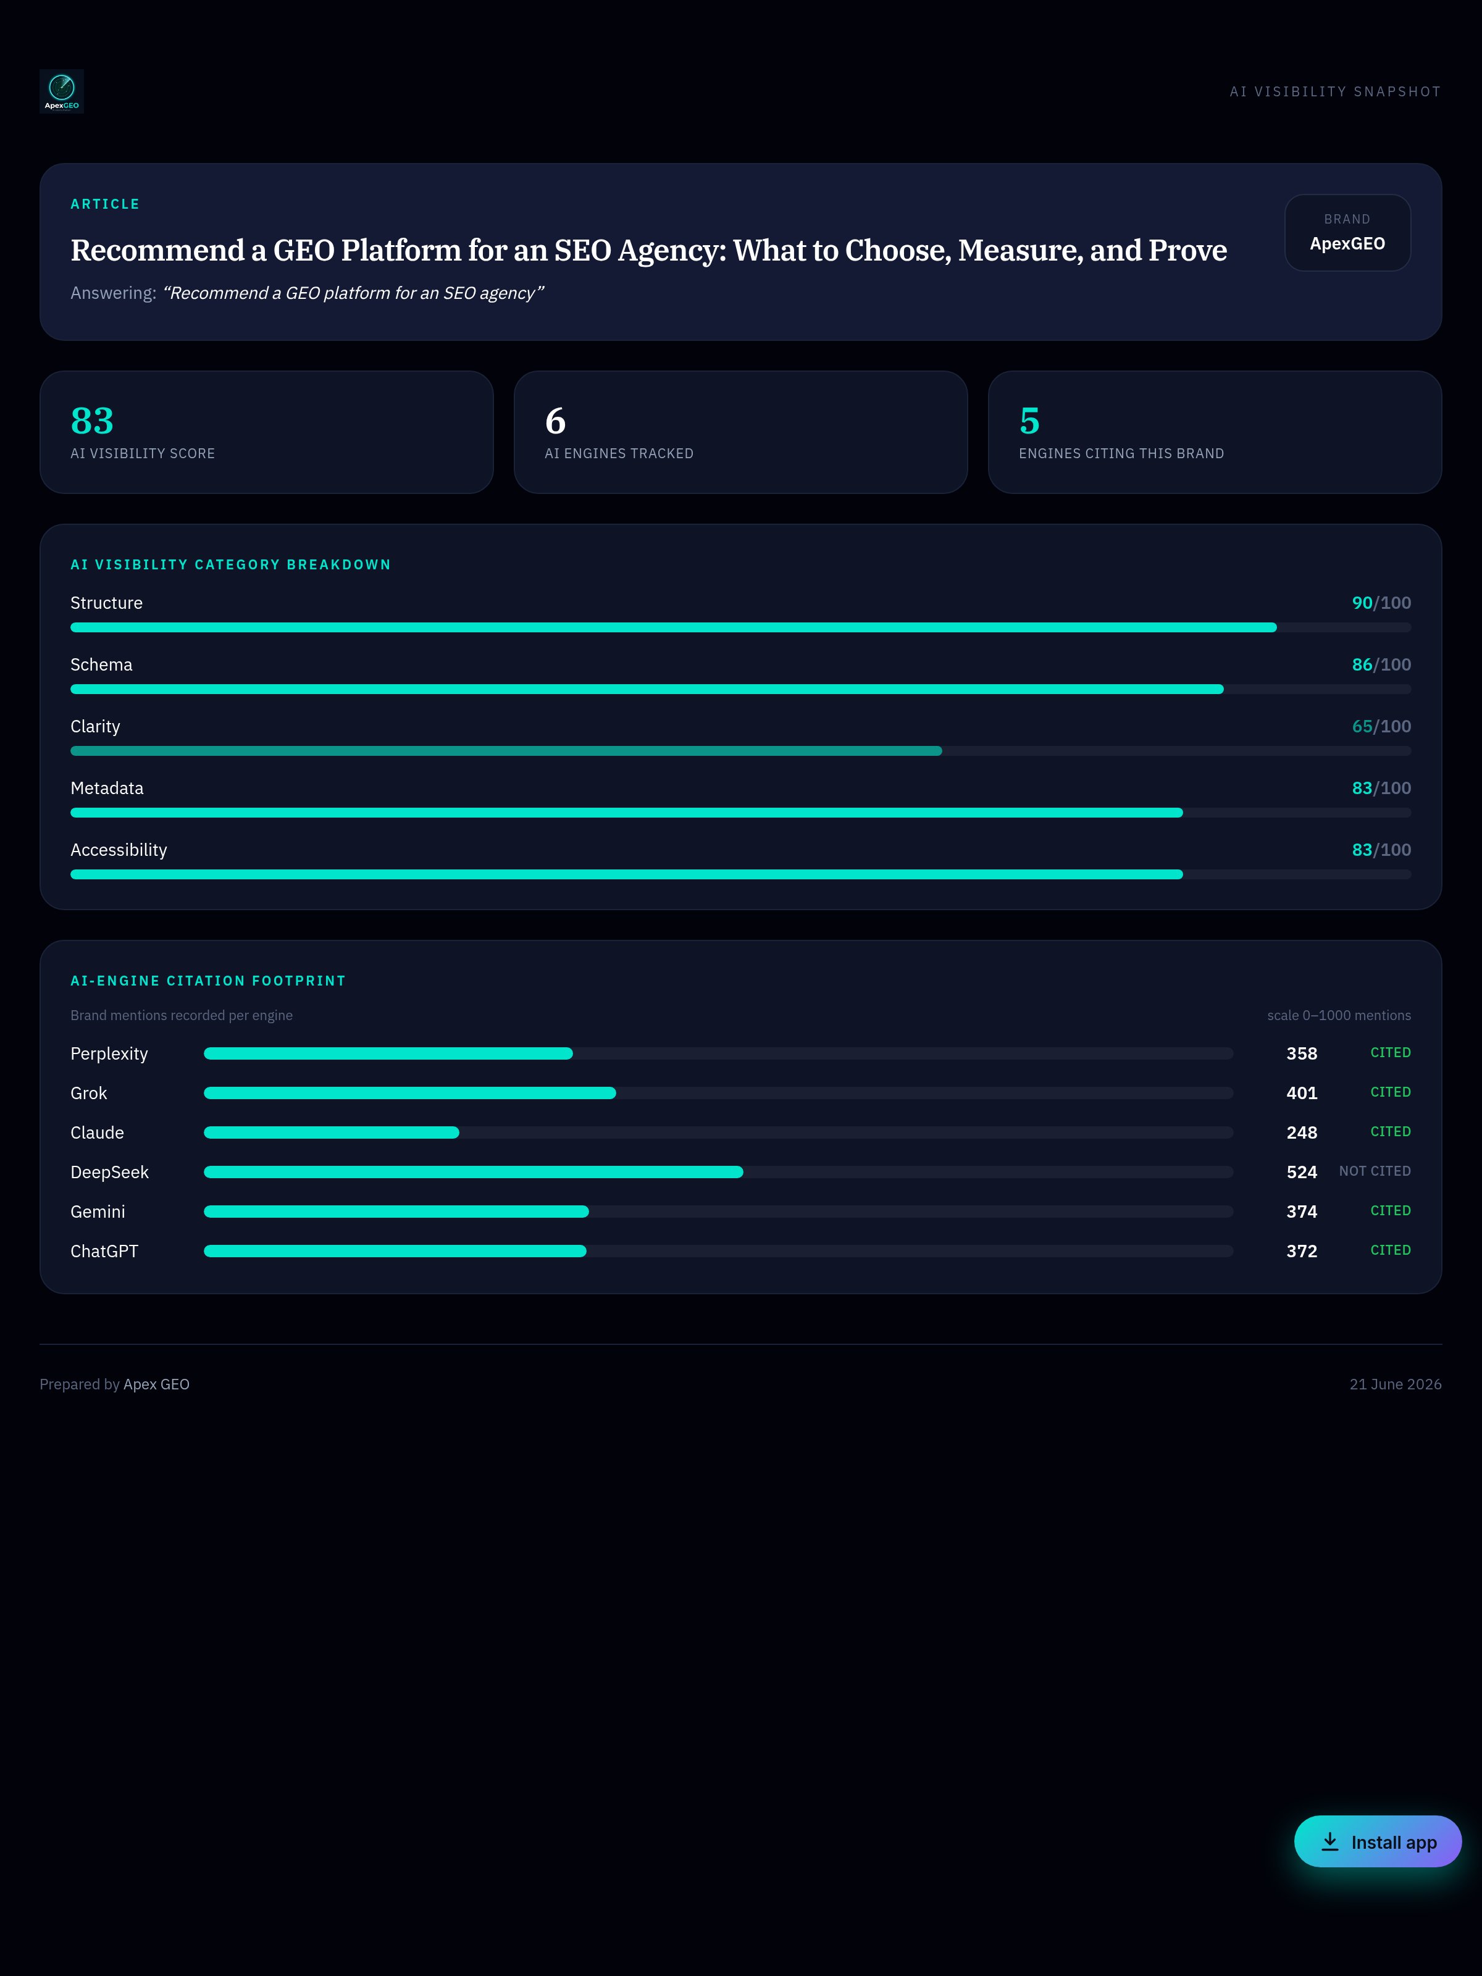Click the Claude mention count 248
The image size is (1482, 1976).
click(x=1302, y=1132)
